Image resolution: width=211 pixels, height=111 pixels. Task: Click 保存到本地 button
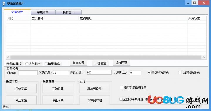point(94,100)
